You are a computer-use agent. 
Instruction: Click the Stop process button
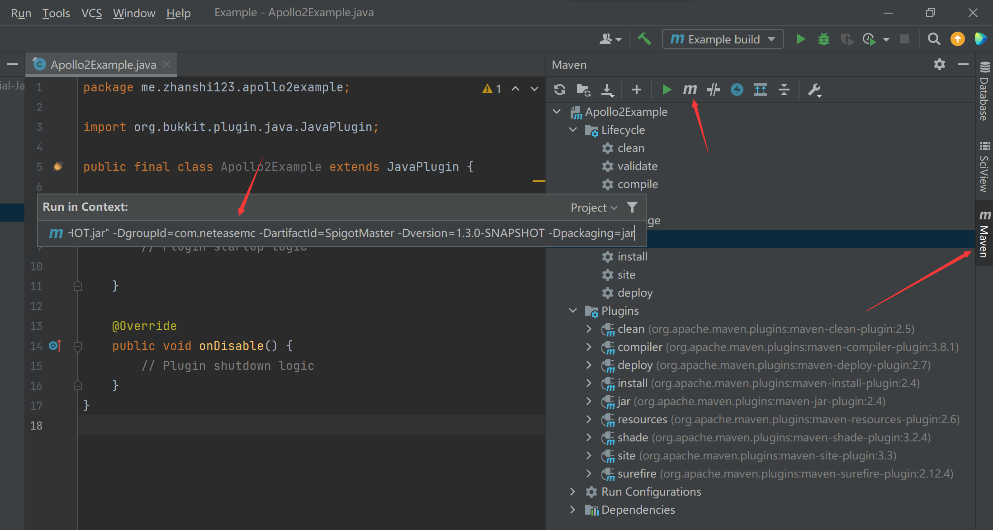[904, 39]
